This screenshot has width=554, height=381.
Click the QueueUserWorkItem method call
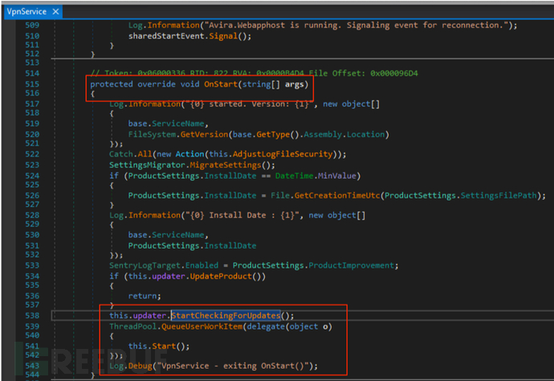click(202, 326)
